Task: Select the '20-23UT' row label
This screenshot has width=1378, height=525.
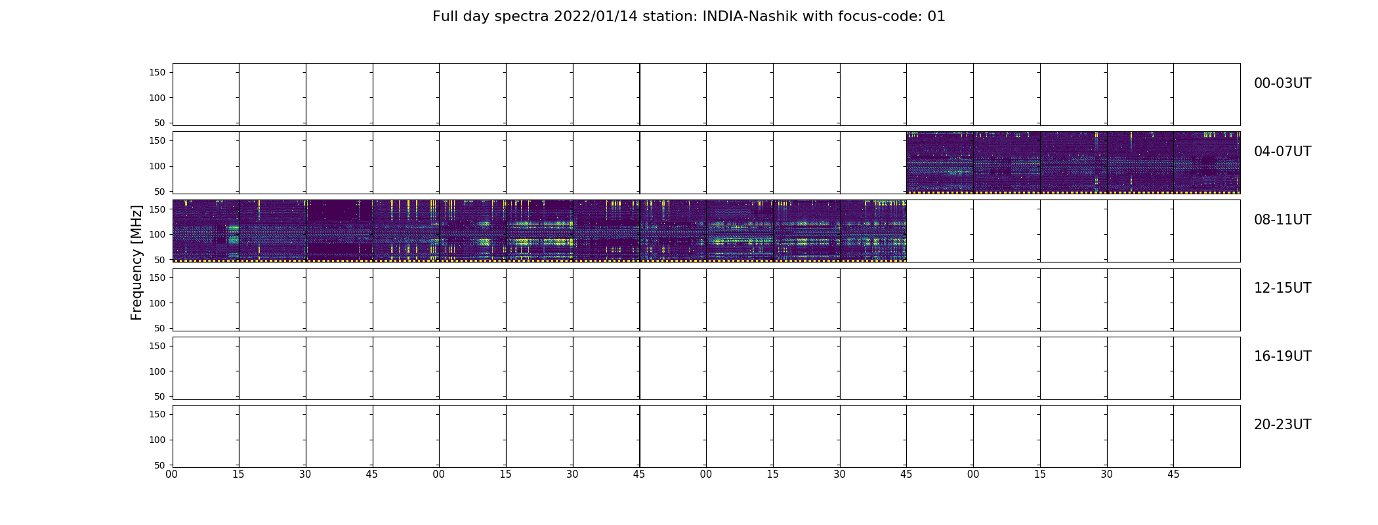Action: [x=1282, y=425]
